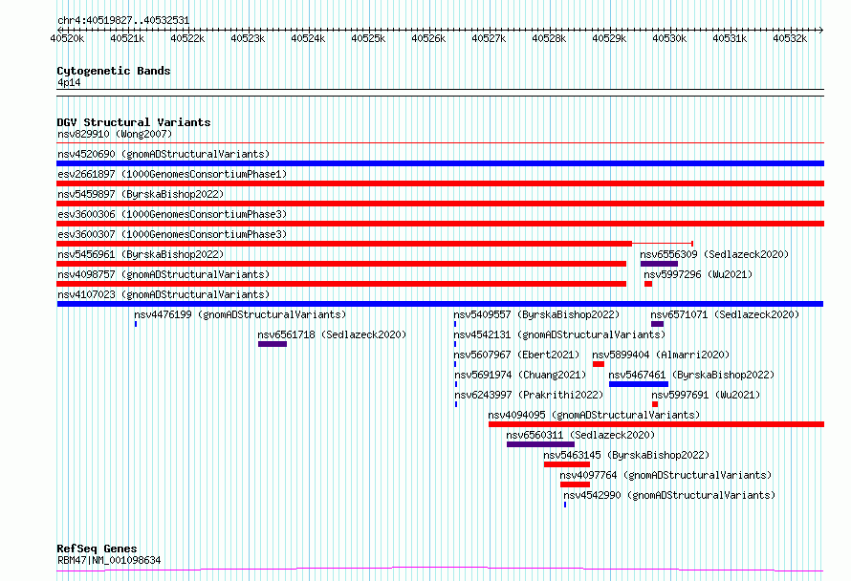Click the RBM47|NM_001098634 gene label
The width and height of the screenshot is (851, 581).
[x=109, y=560]
